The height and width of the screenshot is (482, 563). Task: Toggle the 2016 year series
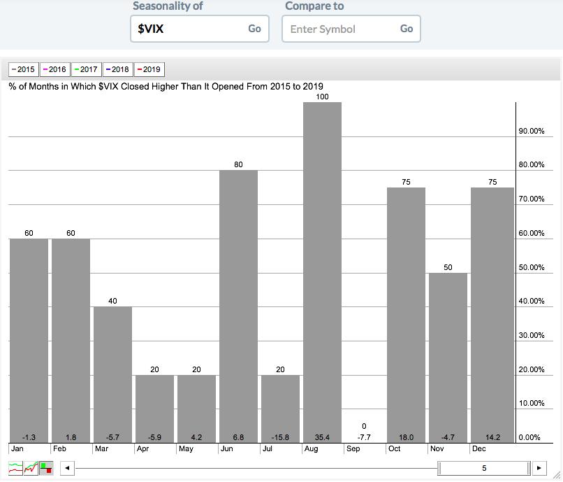tap(54, 69)
